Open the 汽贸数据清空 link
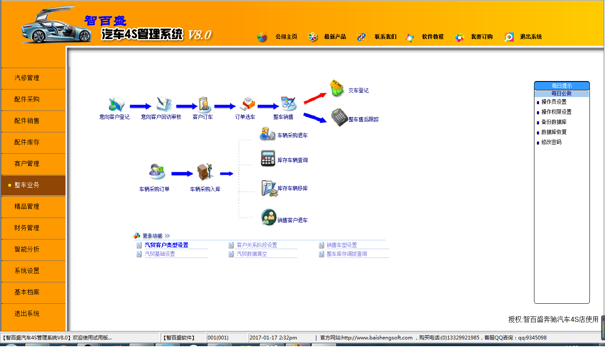 click(252, 254)
